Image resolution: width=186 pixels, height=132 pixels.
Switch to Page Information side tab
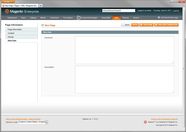[x=21, y=30]
